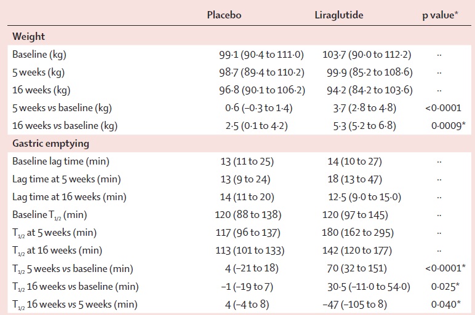This screenshot has height=315, width=475.
Task: Select the Baseline lag time row label
Action: 60,161
